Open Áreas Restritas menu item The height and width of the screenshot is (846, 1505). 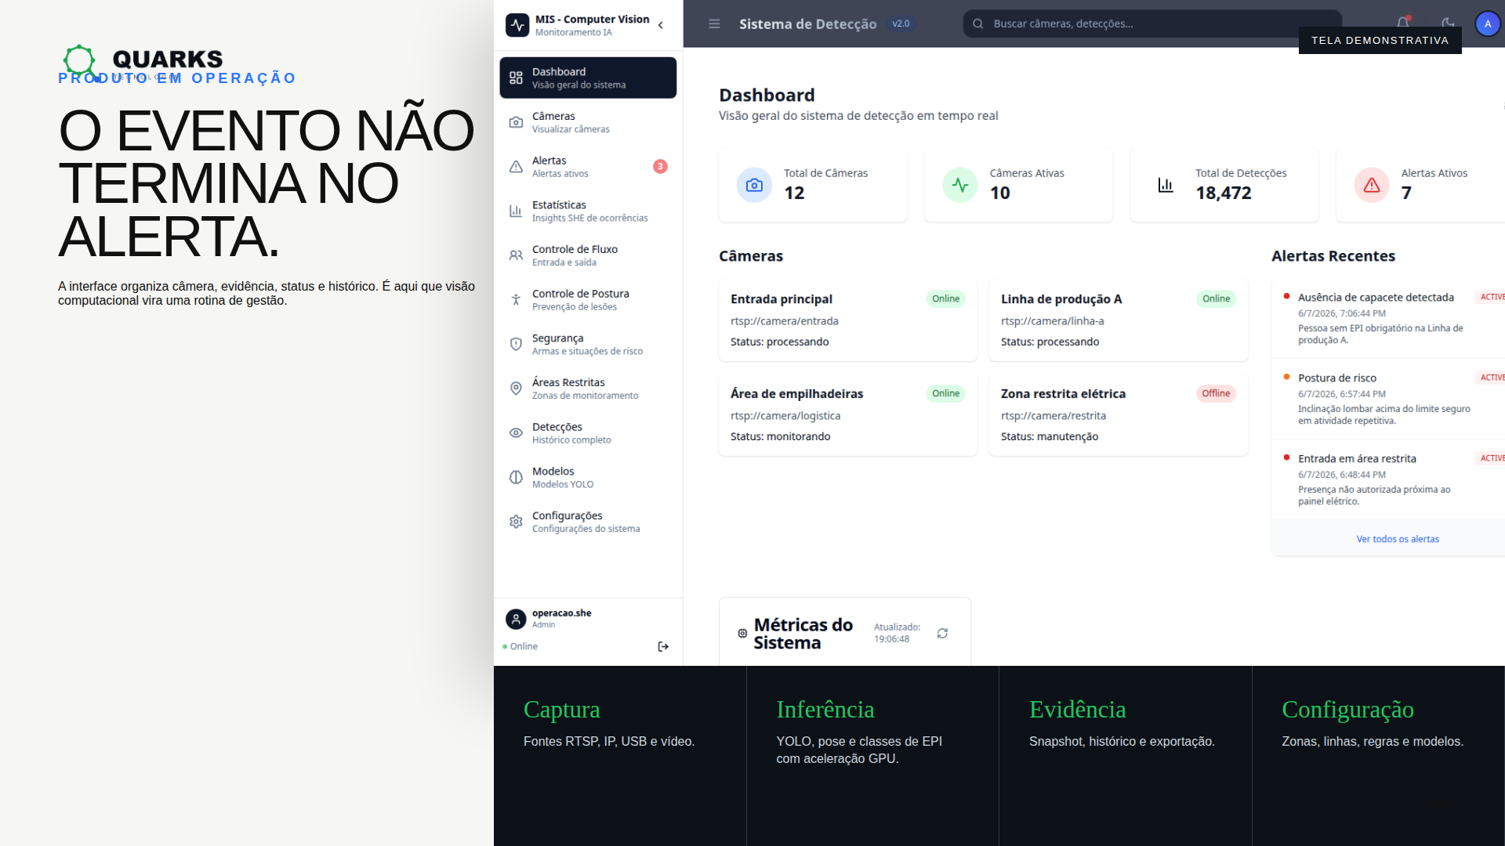click(x=588, y=389)
